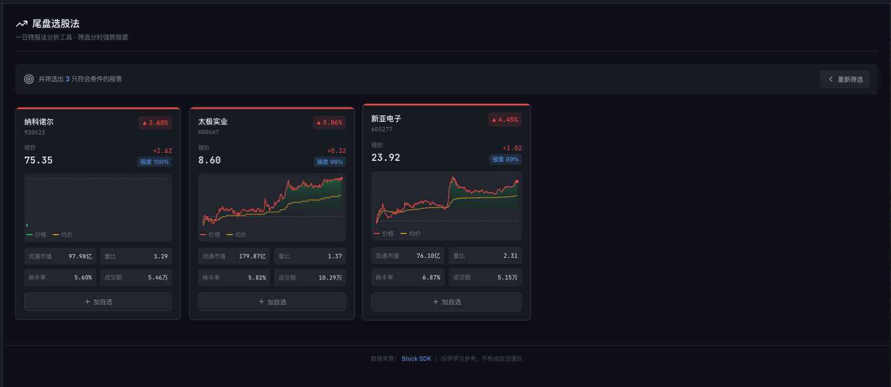Viewport: 891px width, 387px height.
Task: Click the target icon beside 共筛选出 text
Action: pos(29,79)
